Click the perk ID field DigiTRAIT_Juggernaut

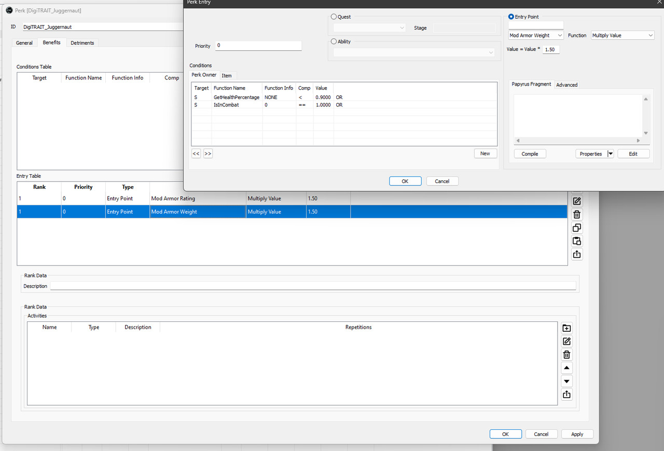pyautogui.click(x=104, y=26)
